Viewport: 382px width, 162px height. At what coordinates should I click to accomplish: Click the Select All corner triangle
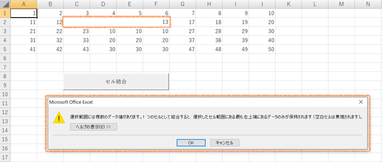5,4
